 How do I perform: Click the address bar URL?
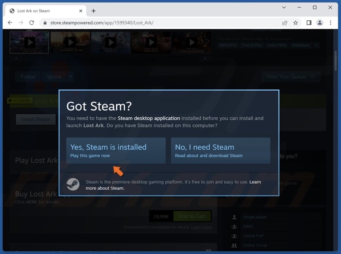pos(102,22)
